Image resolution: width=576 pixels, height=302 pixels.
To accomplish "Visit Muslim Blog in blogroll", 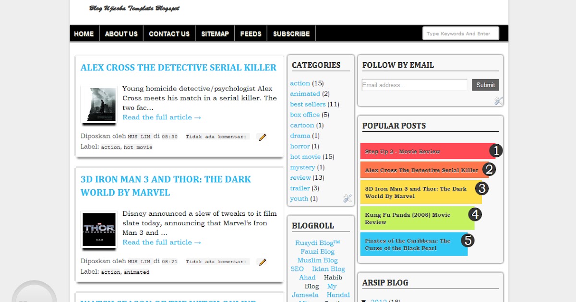I will [317, 260].
